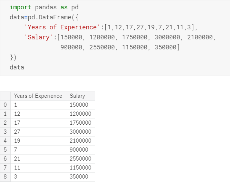Select salary cell 1750000 in the table
Viewport: 230px width, 182px height.
pos(80,123)
